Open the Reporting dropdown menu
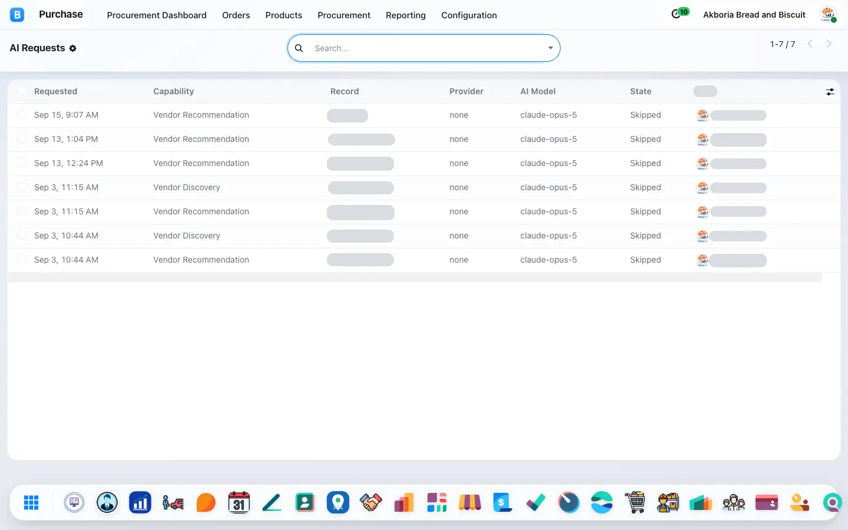Viewport: 848px width, 530px height. tap(406, 15)
